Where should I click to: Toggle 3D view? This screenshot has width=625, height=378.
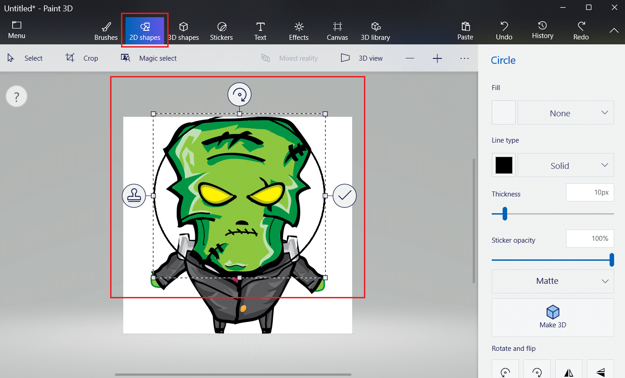(x=362, y=58)
